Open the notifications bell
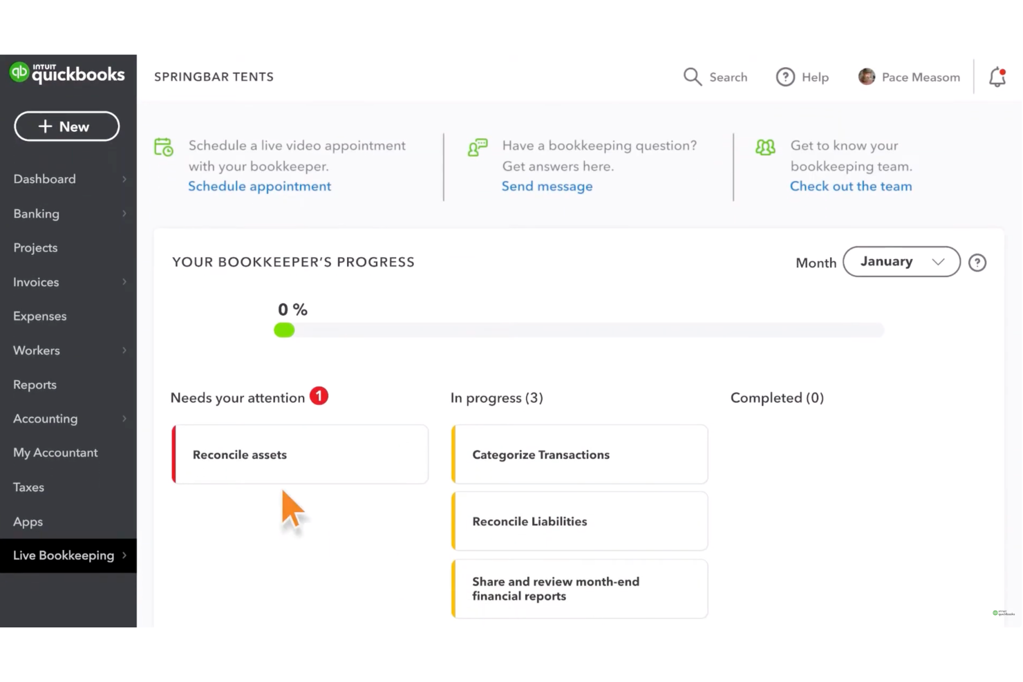The height and width of the screenshot is (682, 1023). [997, 77]
